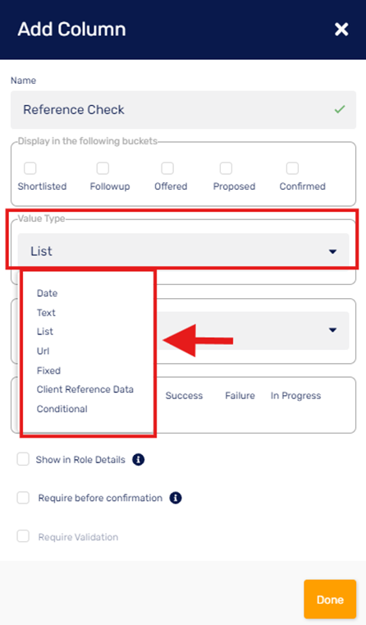The height and width of the screenshot is (625, 366).
Task: Close the Add Column dialog
Action: [x=341, y=29]
